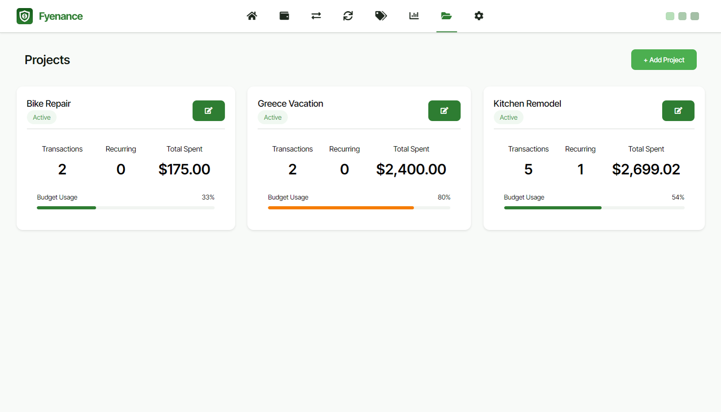Open the Home dashboard icon
The image size is (721, 412).
pos(252,16)
